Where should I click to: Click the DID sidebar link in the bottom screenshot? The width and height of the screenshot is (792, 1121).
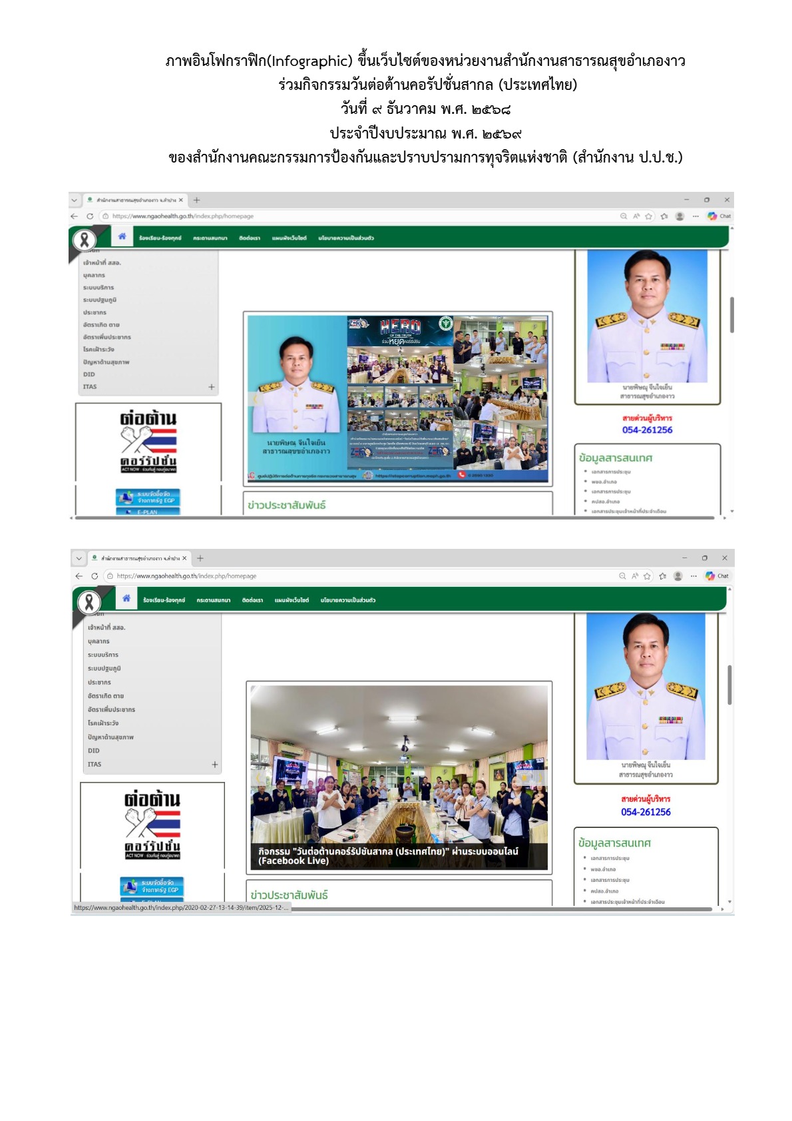pyautogui.click(x=93, y=751)
